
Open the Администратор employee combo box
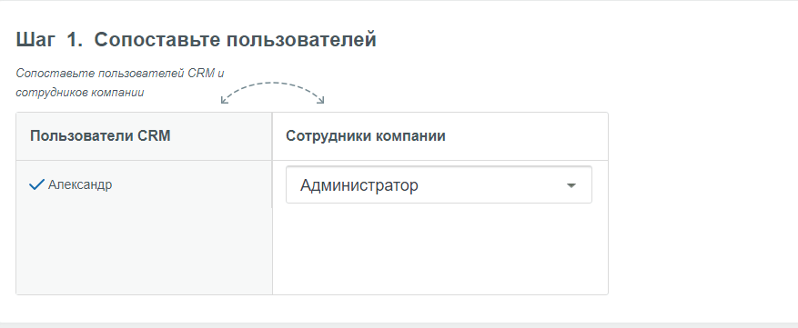pyautogui.click(x=439, y=185)
